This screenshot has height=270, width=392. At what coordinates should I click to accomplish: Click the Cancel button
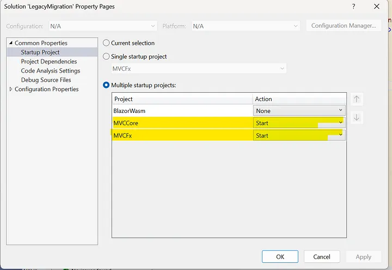pyautogui.click(x=322, y=256)
